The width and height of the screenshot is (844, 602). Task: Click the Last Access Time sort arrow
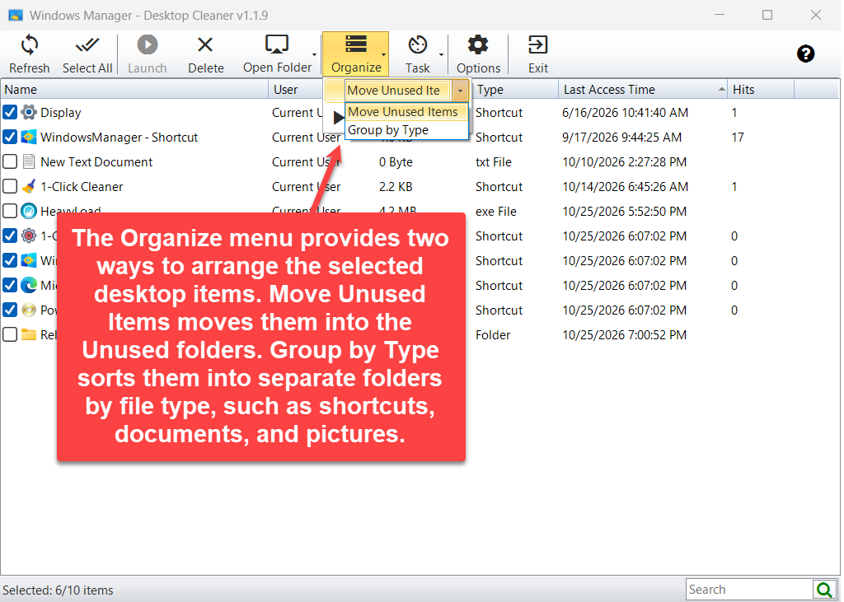point(722,89)
